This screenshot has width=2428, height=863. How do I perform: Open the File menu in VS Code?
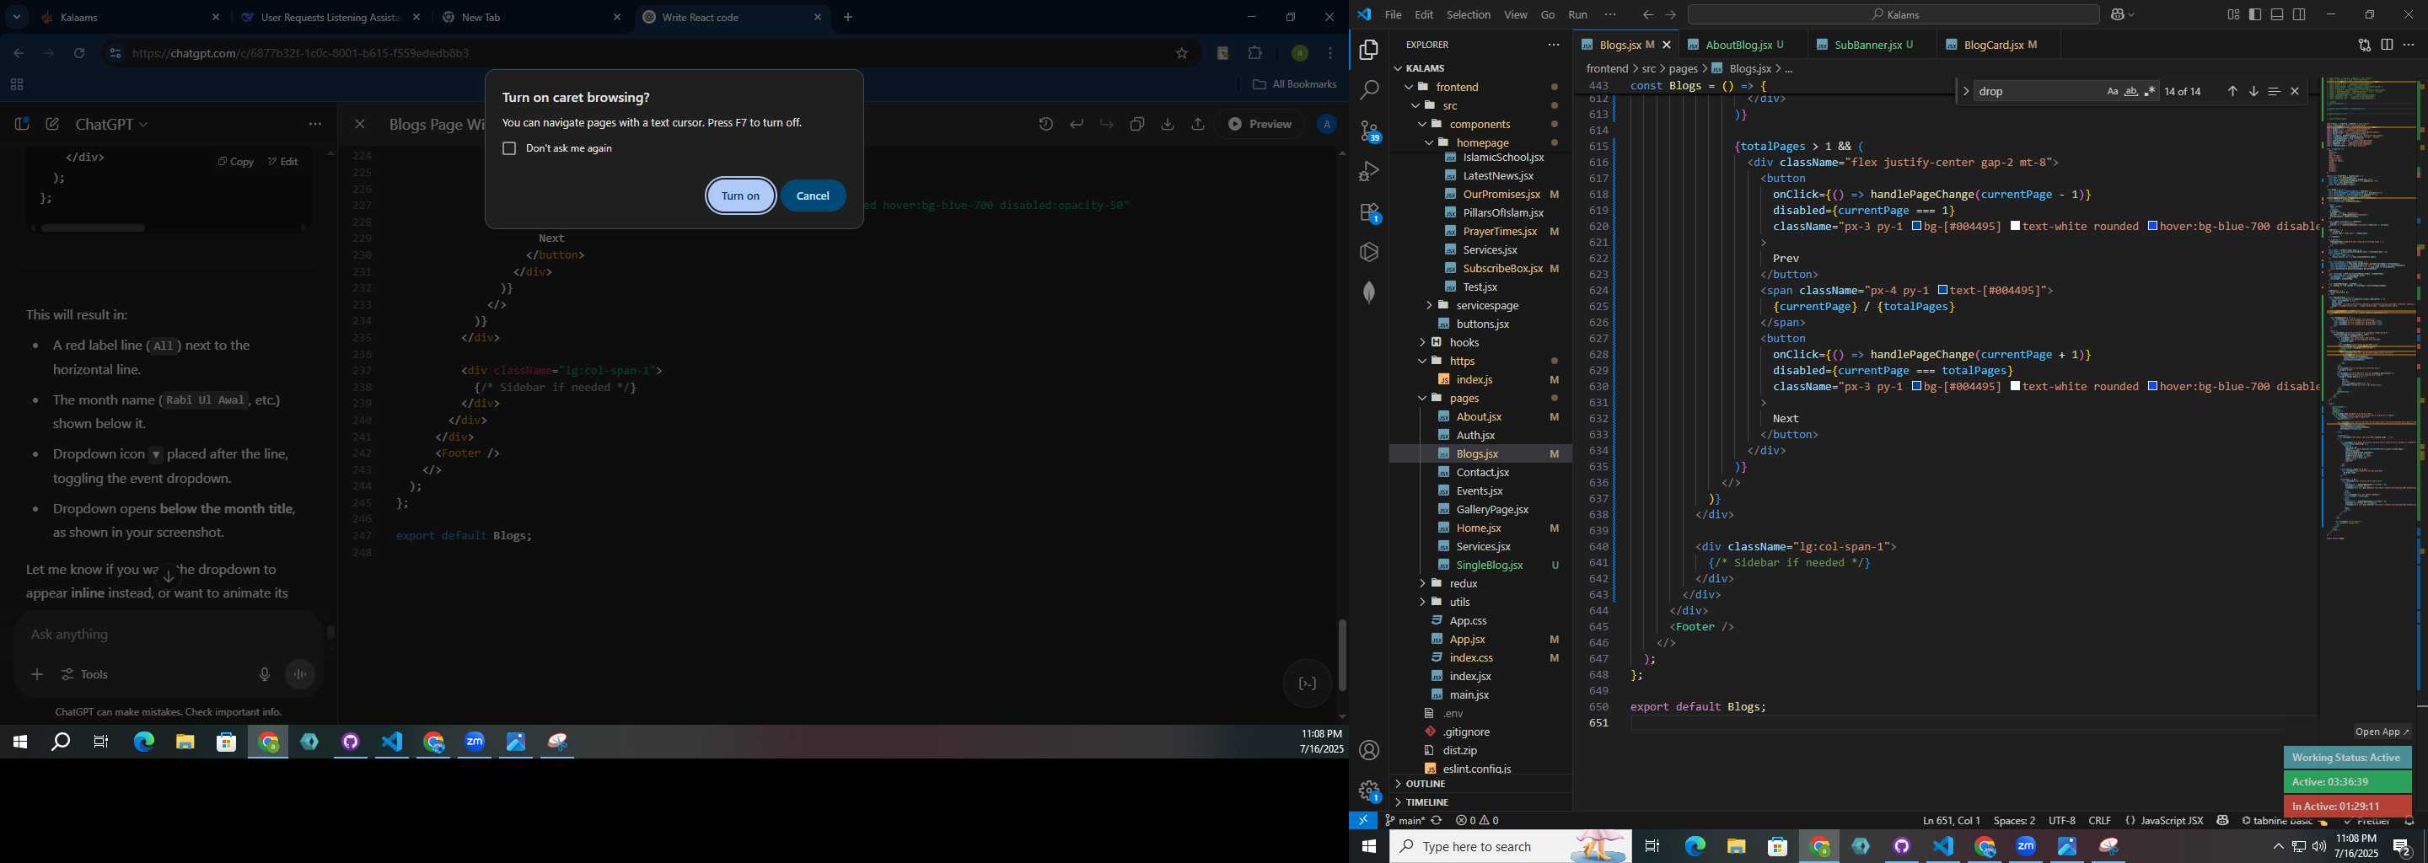[1392, 15]
